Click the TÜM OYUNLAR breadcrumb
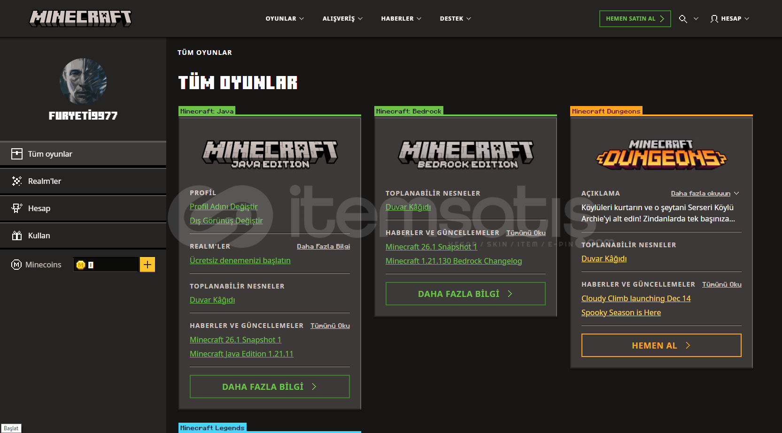 point(205,53)
